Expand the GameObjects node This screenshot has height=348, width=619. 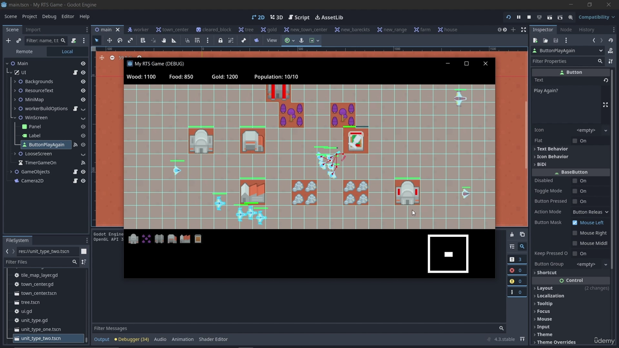tap(11, 172)
